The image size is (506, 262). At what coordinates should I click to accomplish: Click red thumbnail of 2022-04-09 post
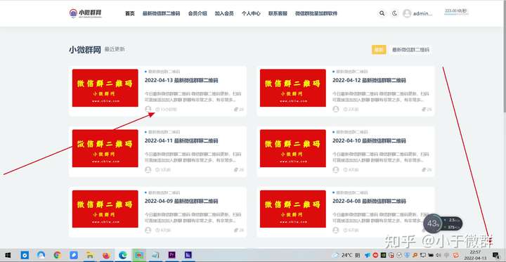coord(105,209)
